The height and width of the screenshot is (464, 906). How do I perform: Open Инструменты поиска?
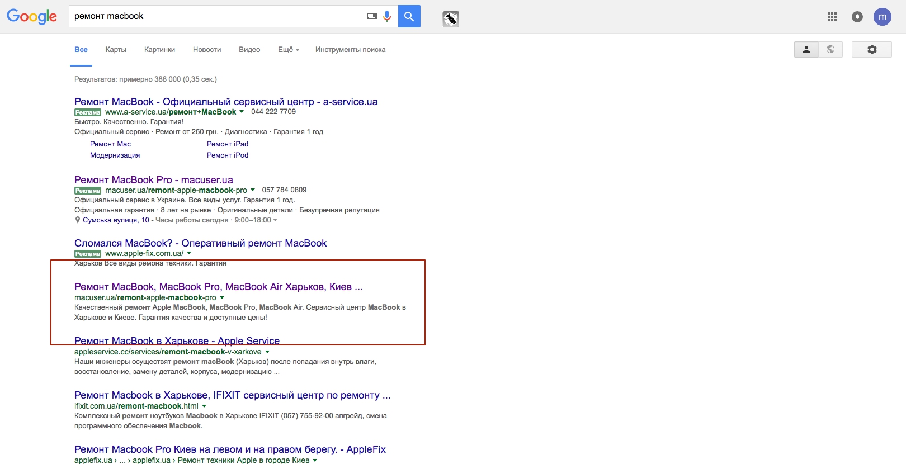click(x=350, y=50)
